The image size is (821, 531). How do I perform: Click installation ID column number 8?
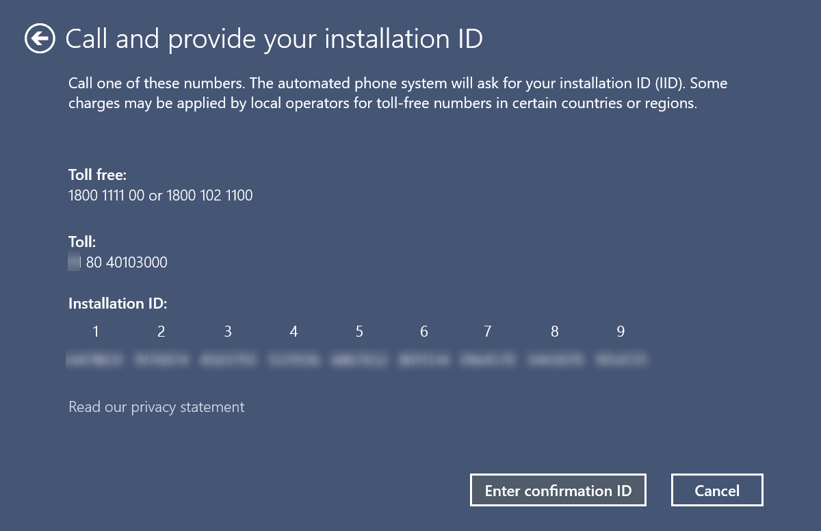(x=554, y=332)
